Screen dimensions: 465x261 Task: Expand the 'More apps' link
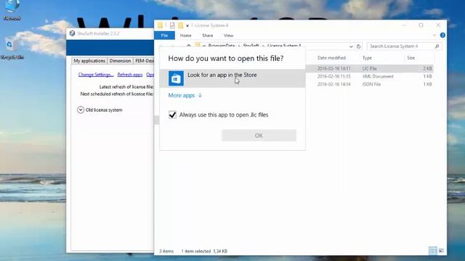click(x=185, y=95)
